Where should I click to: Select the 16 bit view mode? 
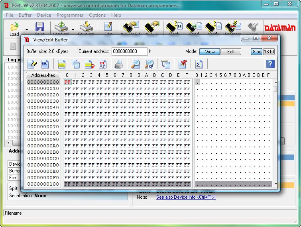[x=269, y=52]
